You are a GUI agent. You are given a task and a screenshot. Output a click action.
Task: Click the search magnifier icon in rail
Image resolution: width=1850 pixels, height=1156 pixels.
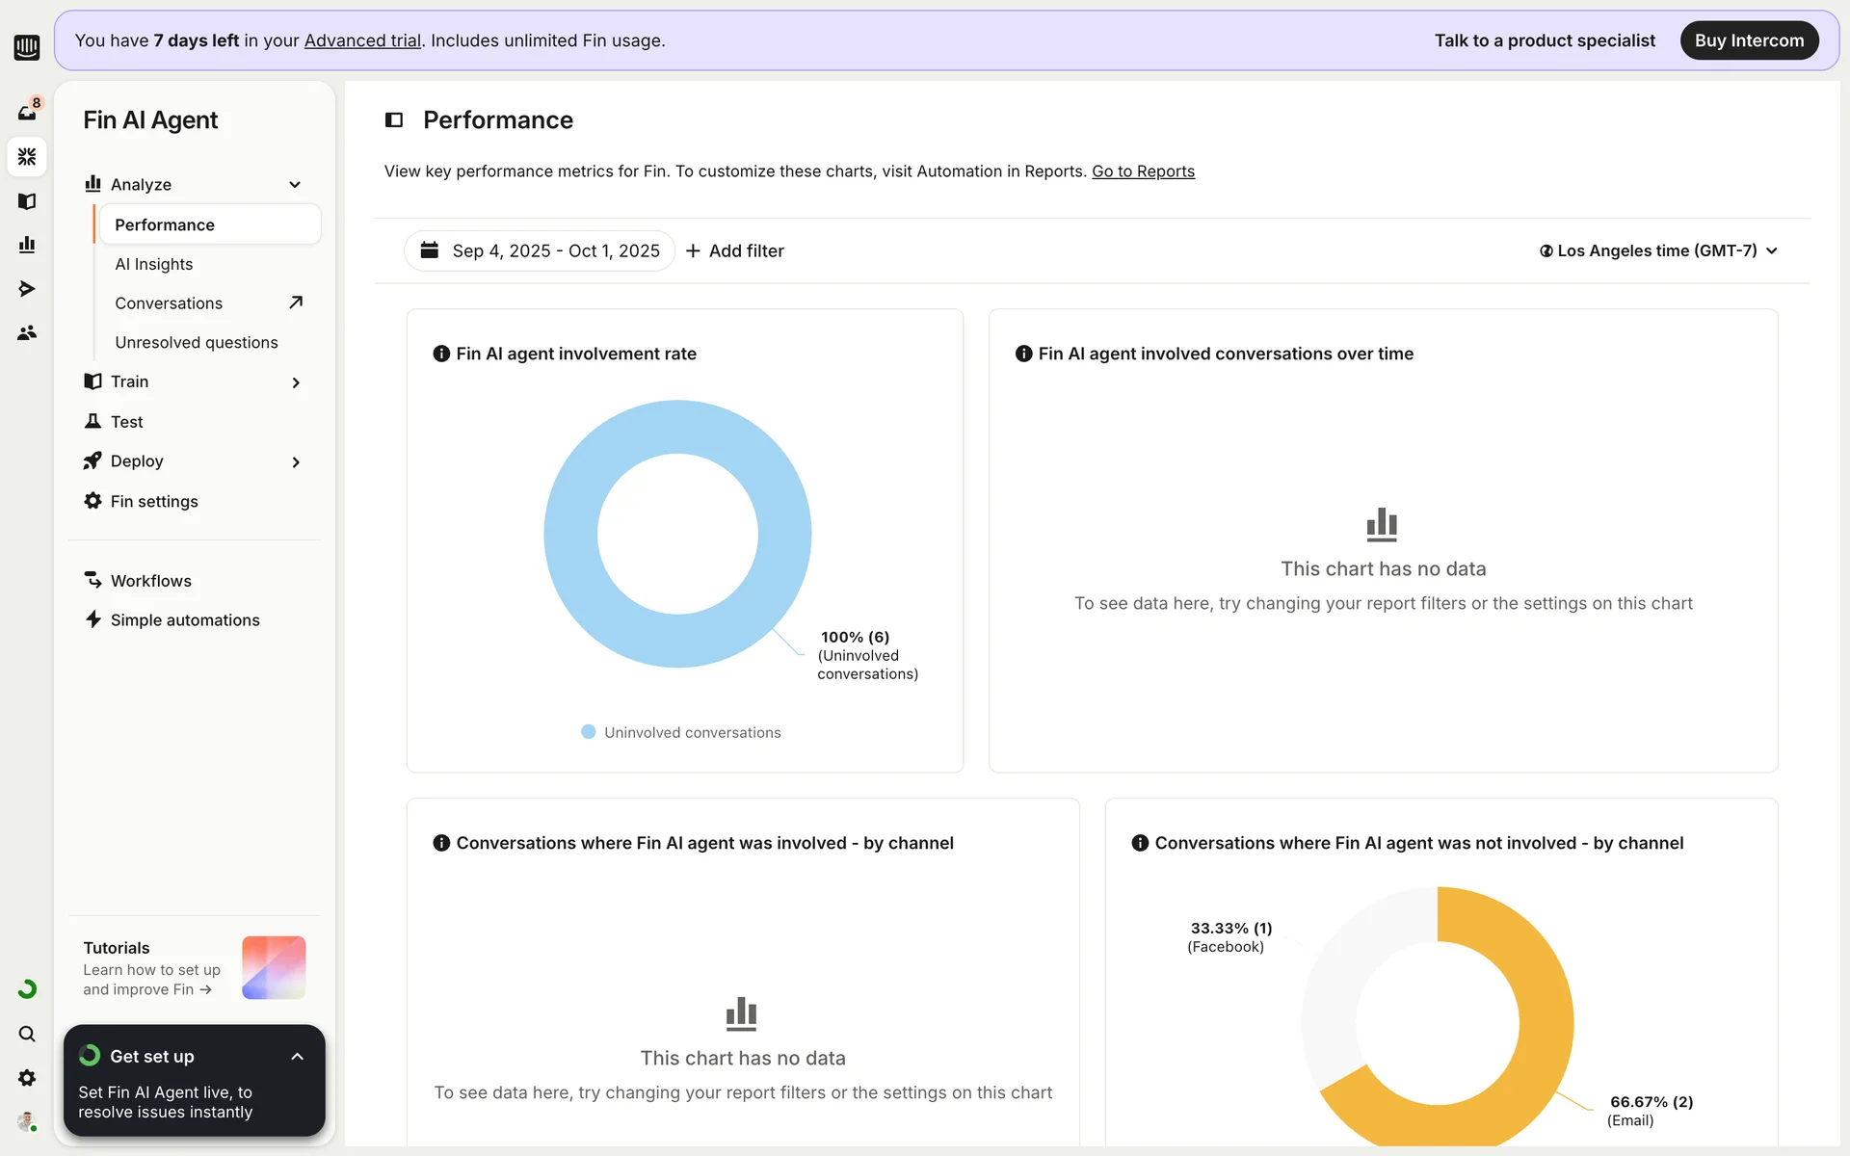[27, 1034]
